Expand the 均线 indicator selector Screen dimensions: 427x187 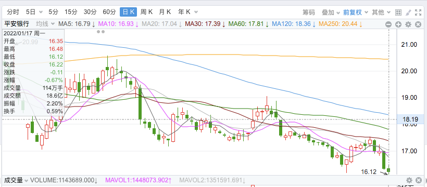click(x=45, y=24)
